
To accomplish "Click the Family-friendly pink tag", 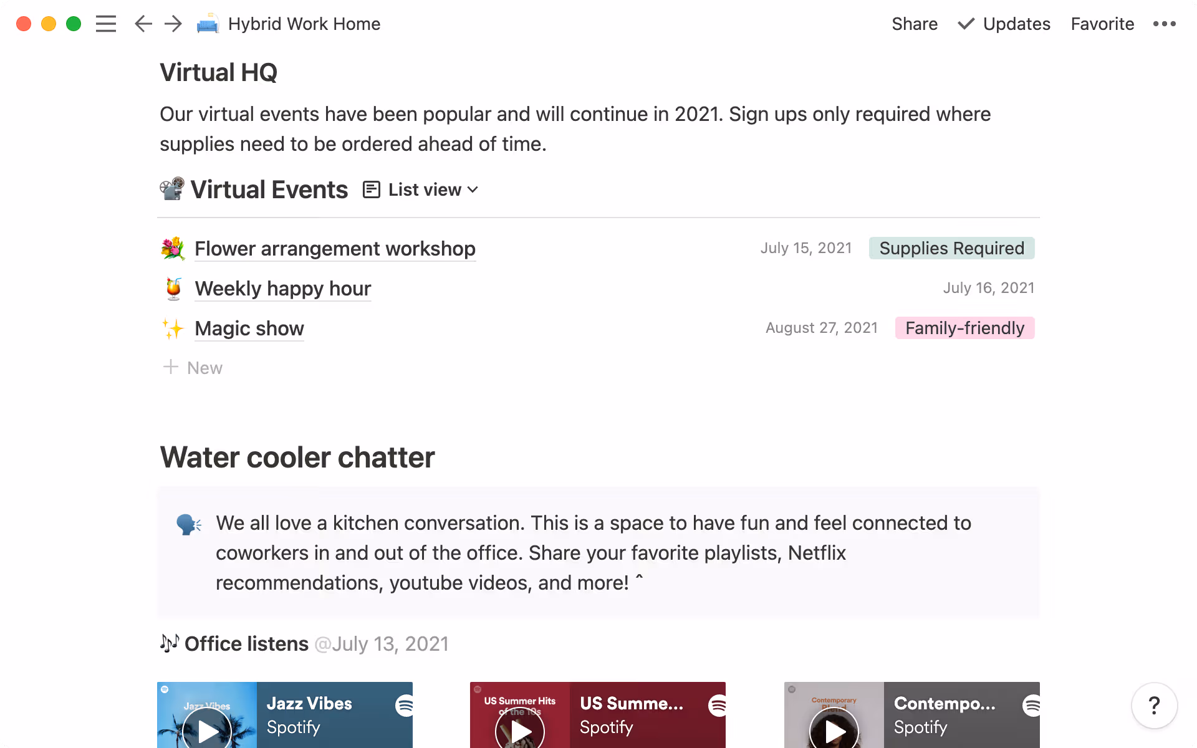I will (x=964, y=328).
